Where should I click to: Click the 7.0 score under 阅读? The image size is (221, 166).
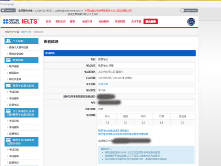[x=125, y=123]
